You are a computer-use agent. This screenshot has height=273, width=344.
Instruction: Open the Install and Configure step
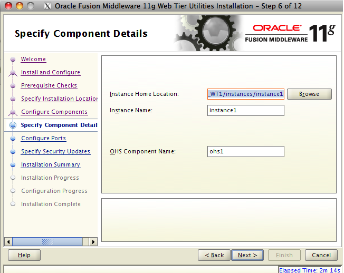click(x=51, y=72)
